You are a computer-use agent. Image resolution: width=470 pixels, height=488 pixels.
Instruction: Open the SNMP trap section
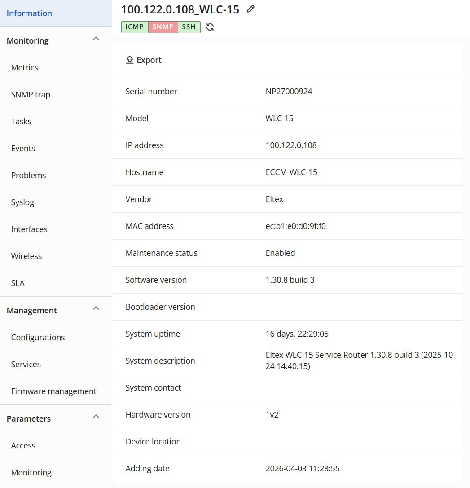click(31, 95)
